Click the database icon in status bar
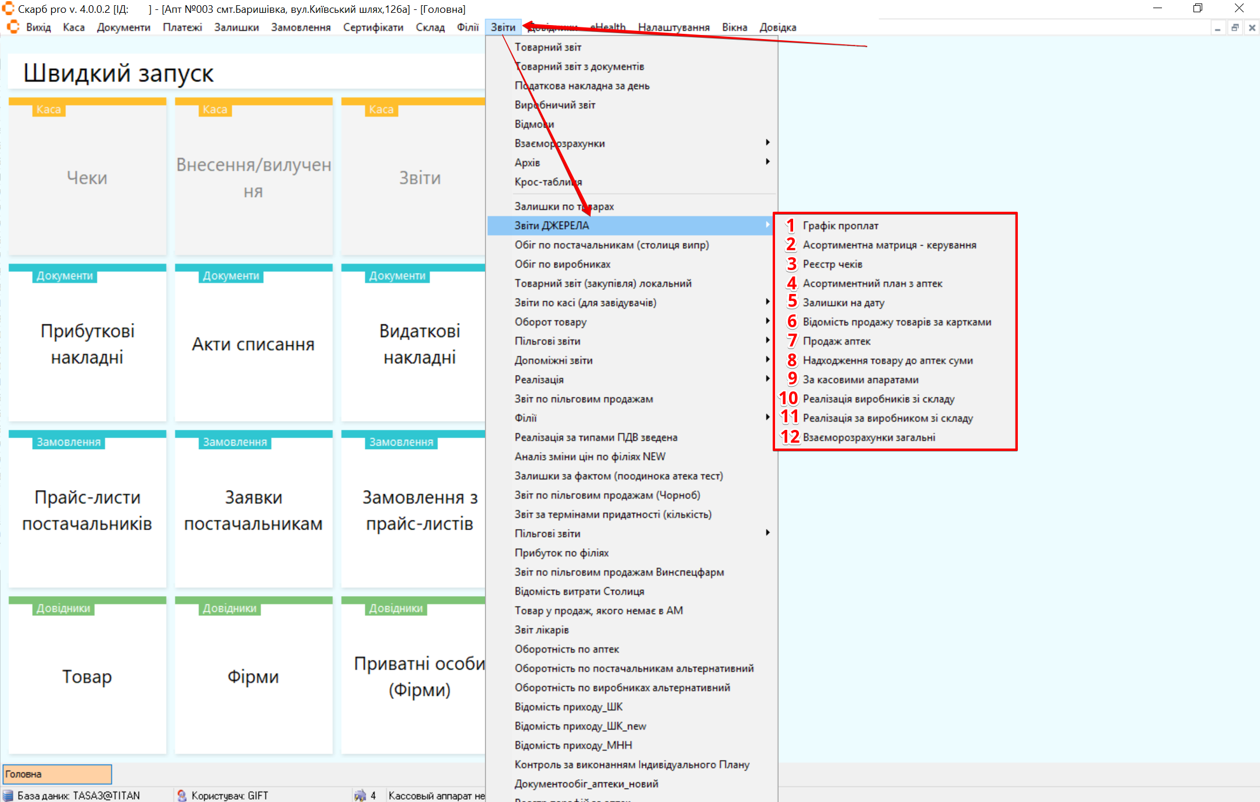This screenshot has height=802, width=1260. pos(8,796)
